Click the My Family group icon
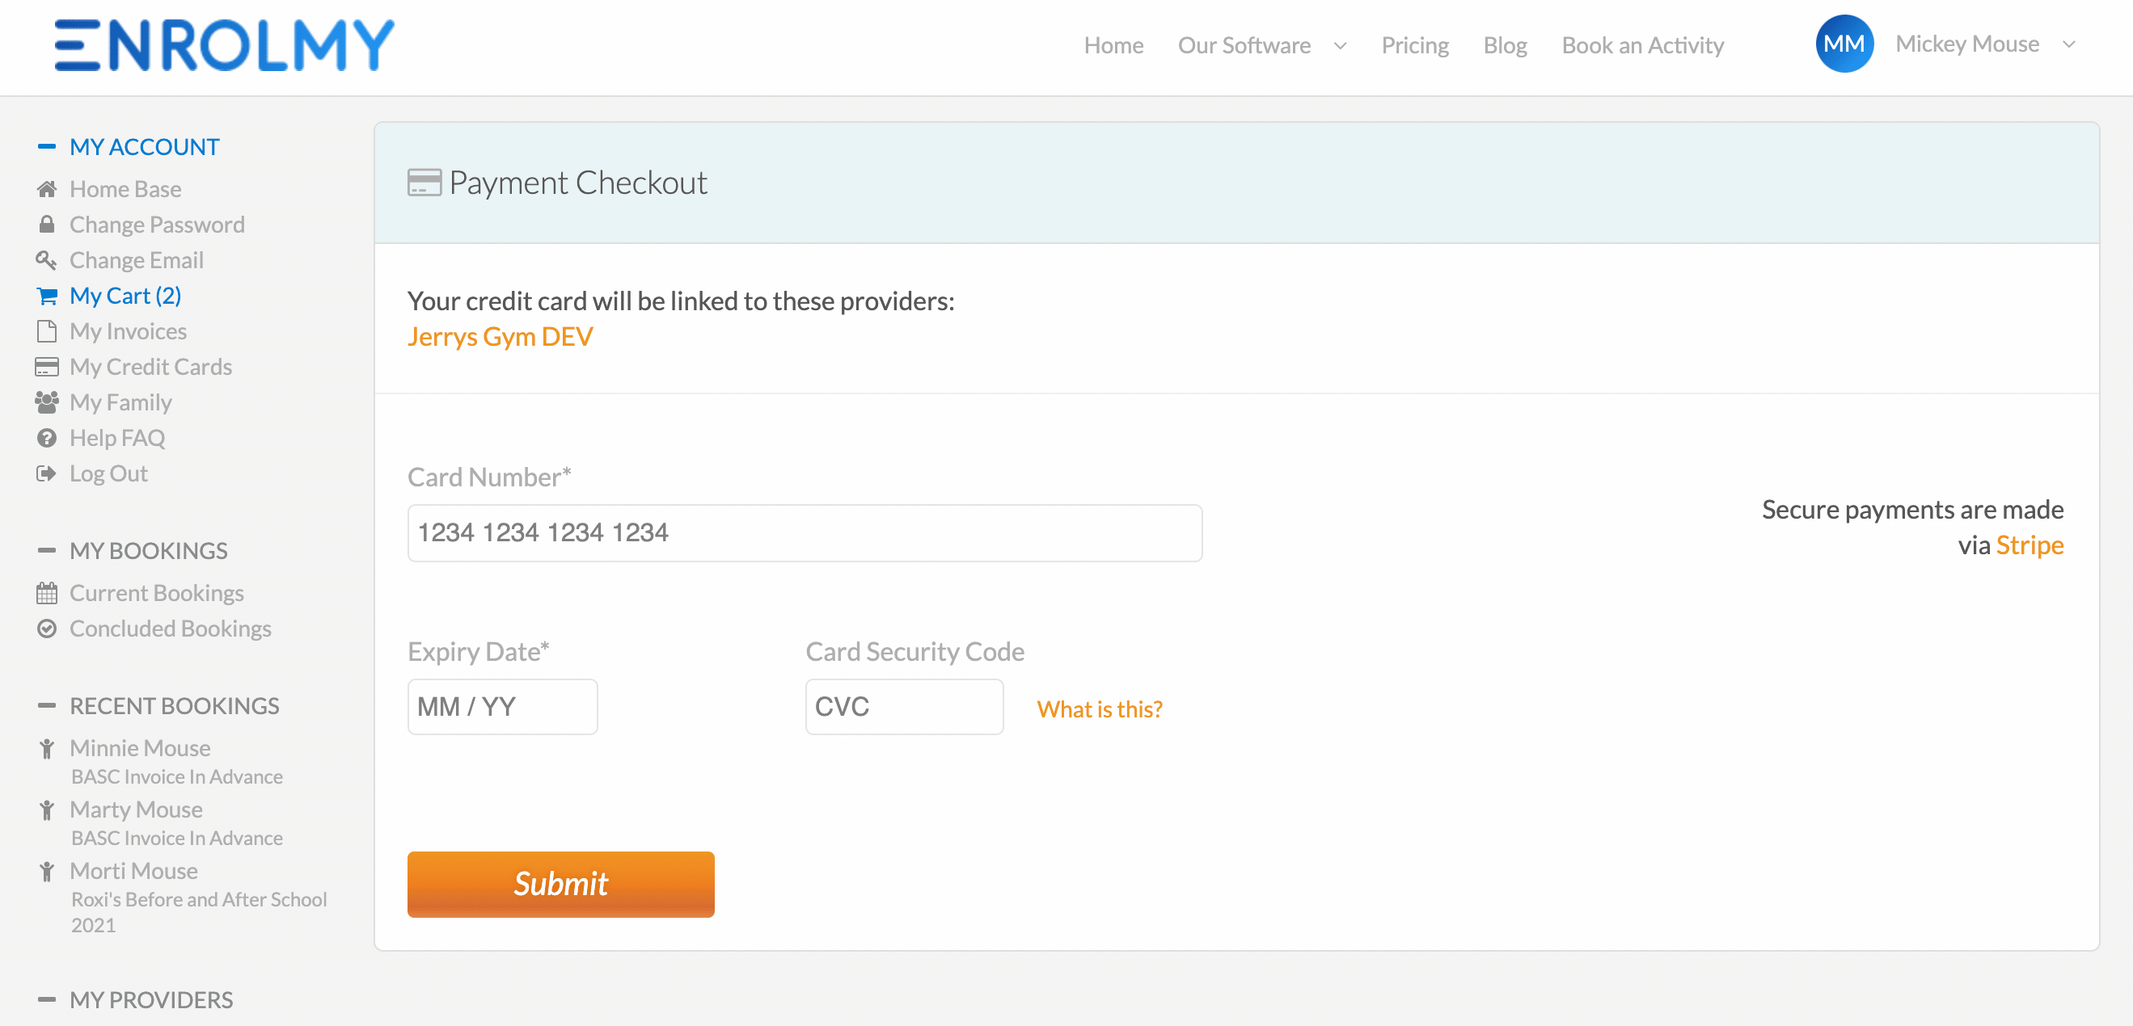The image size is (2133, 1026). pos(46,403)
